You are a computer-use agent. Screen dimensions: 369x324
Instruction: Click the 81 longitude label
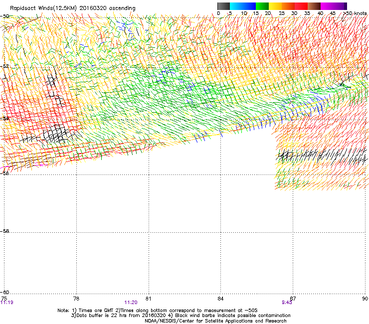tap(148, 299)
